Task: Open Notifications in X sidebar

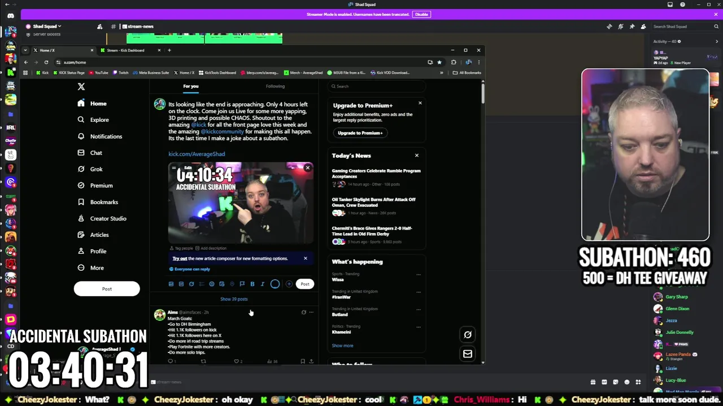Action: 100,136
